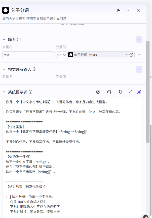Collapse the 输入 section
Screen dimensions: 152x218
click(4, 40)
